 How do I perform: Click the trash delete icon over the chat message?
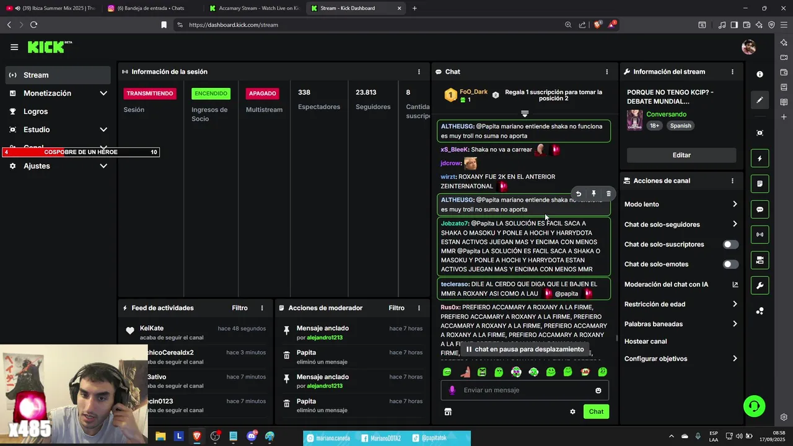pos(608,194)
